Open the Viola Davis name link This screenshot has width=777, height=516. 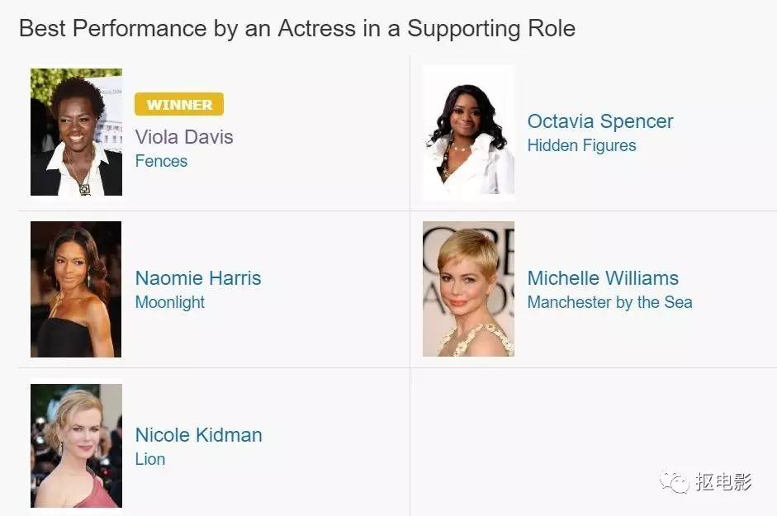184,137
